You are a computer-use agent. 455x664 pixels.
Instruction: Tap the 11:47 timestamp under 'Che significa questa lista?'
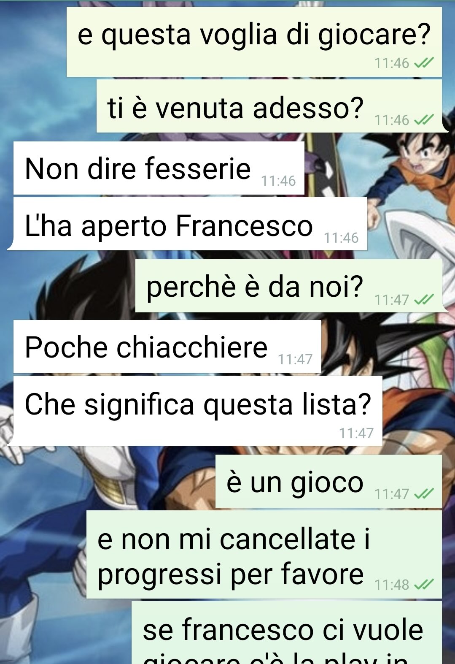click(356, 433)
